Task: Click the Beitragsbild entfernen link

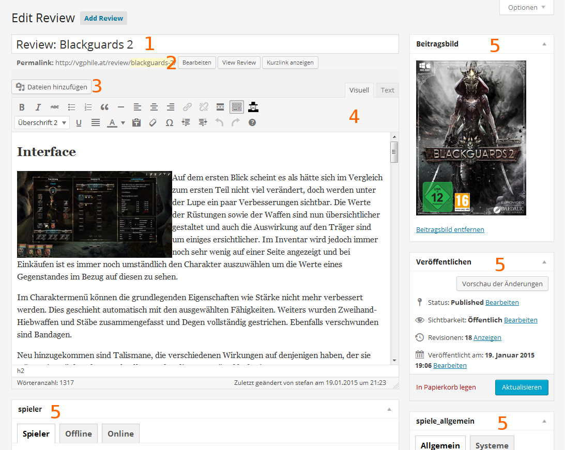Action: coord(450,229)
